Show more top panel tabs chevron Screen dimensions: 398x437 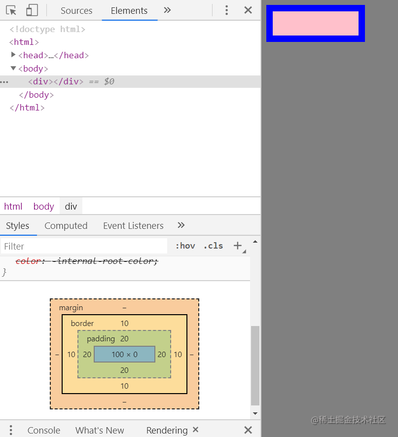[x=167, y=10]
